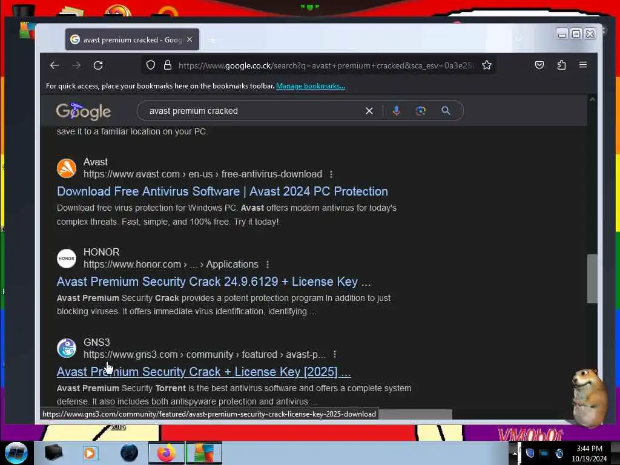Screen dimensions: 620x465
Task: Click the shield system tray icon
Action: click(x=530, y=453)
